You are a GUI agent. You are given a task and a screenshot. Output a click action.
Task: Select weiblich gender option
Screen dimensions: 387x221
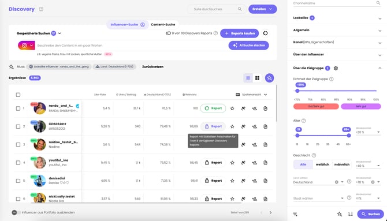(322, 164)
